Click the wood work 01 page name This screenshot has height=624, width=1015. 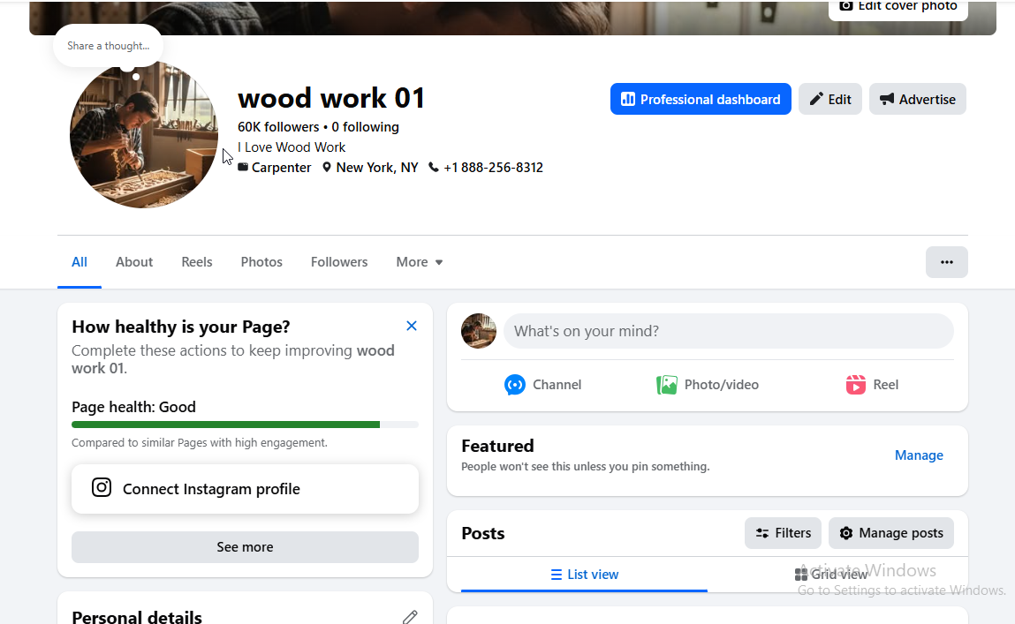330,98
